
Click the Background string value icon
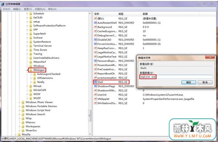coord(95,27)
